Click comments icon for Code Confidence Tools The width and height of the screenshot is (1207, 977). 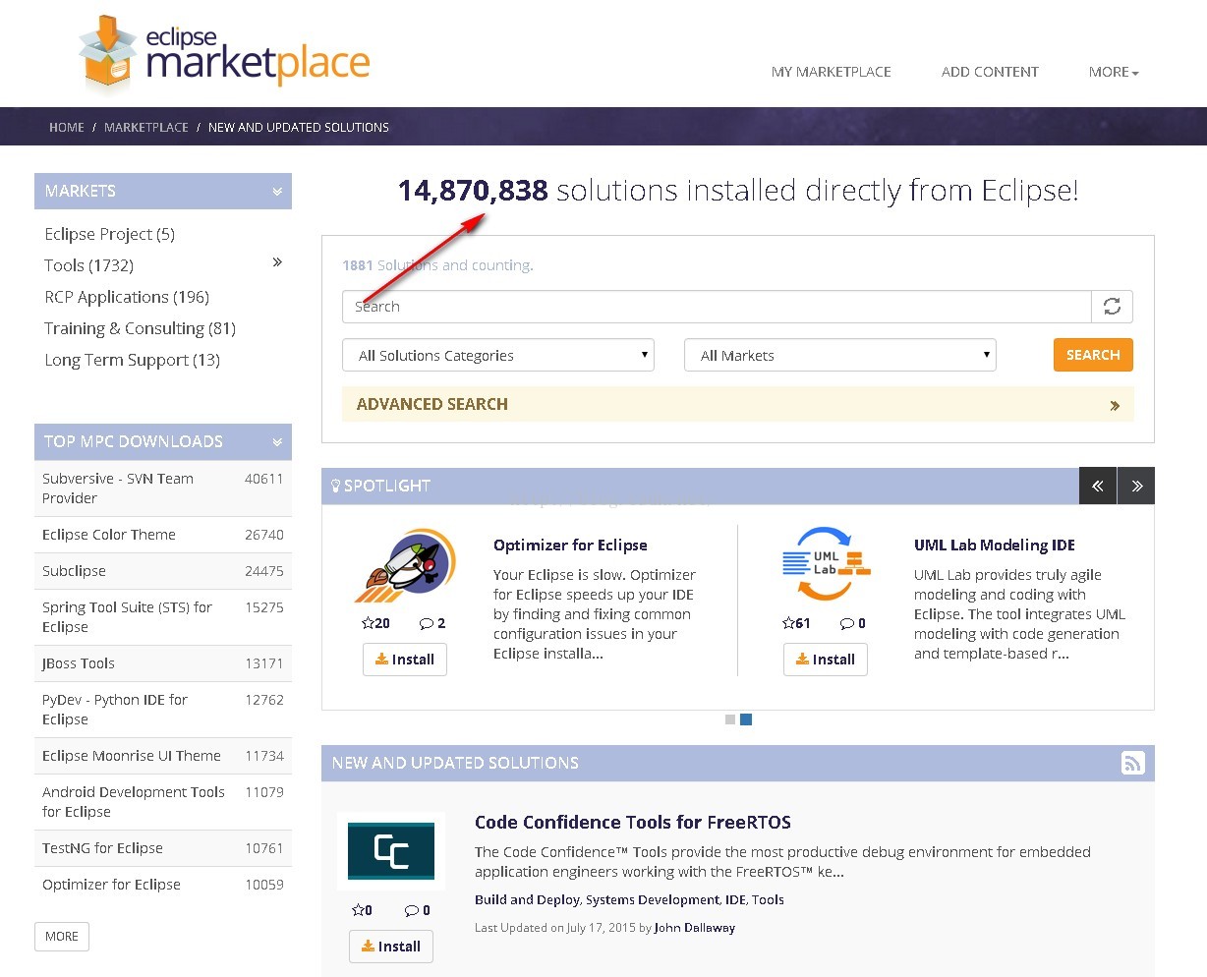(418, 910)
